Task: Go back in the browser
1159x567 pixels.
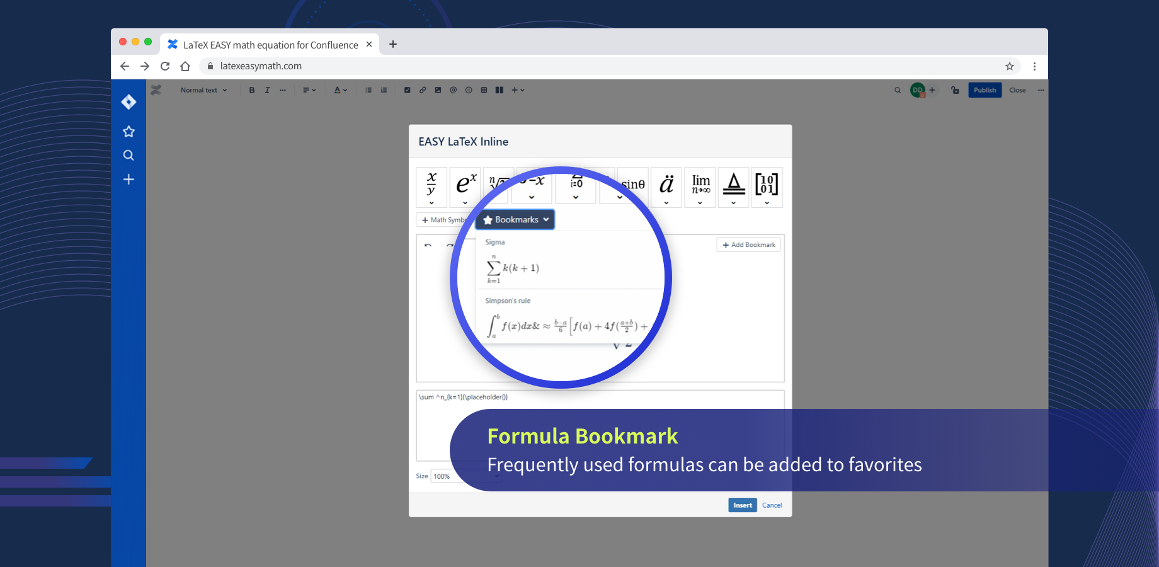Action: [125, 66]
